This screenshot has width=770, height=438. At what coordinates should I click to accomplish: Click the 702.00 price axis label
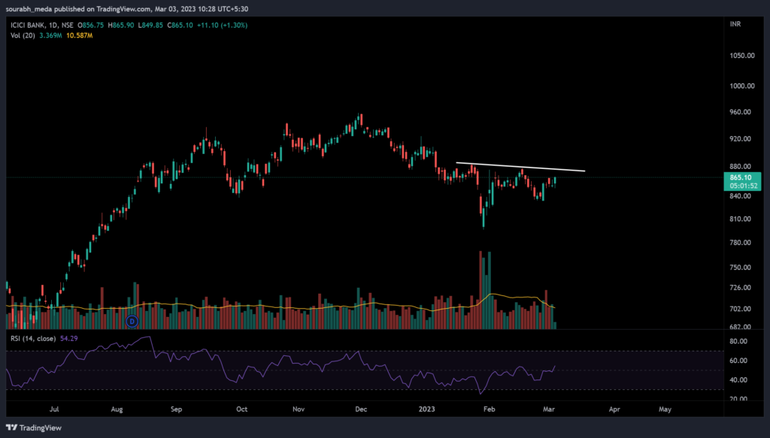point(741,309)
